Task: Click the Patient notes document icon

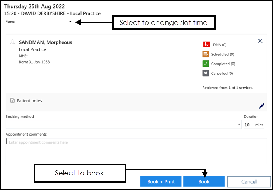Action: (x=13, y=101)
